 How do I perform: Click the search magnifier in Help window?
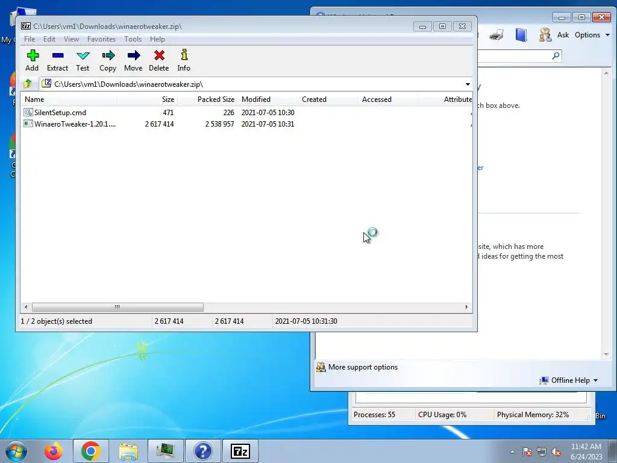pos(556,55)
